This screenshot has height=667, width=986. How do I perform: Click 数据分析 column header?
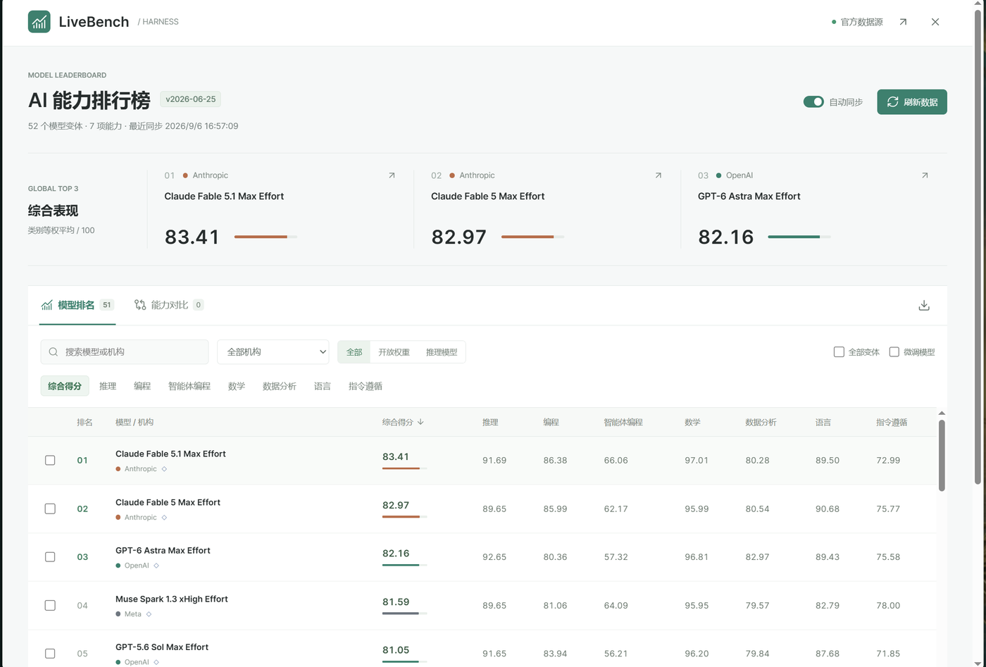tap(761, 423)
